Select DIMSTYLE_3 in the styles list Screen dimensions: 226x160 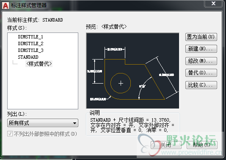point(30,50)
